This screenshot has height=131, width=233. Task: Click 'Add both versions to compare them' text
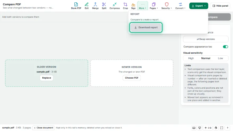point(21,17)
